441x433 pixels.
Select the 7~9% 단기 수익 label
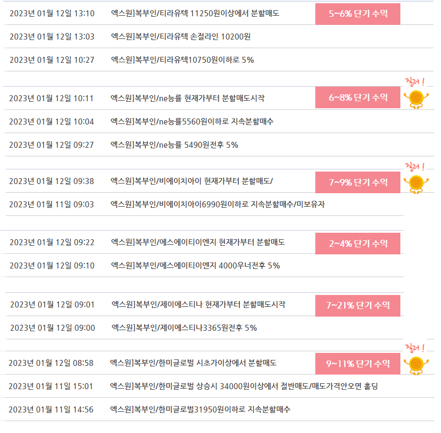[358, 182]
